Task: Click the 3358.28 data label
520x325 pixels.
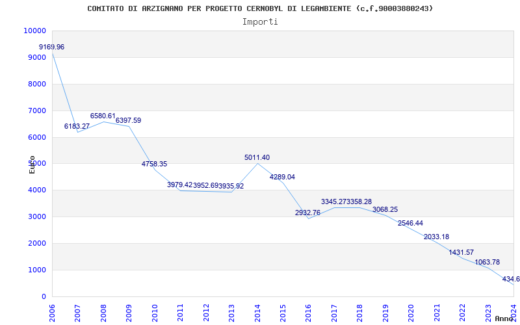Action: 359,202
